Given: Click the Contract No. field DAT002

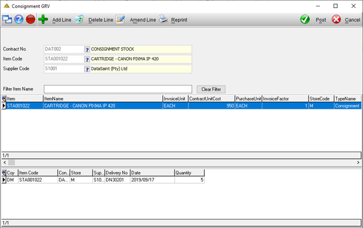Looking at the screenshot, I should pyautogui.click(x=64, y=49).
